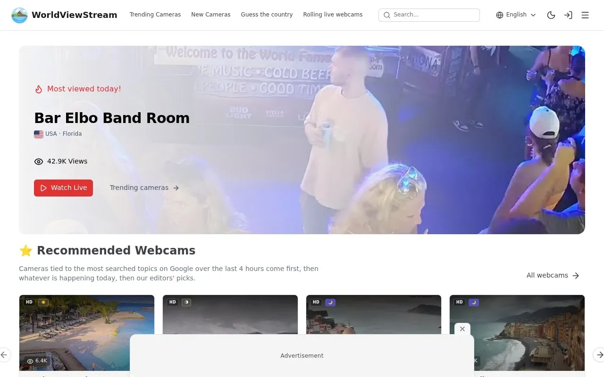
Task: Open Guess the country nav item
Action: coord(267,15)
